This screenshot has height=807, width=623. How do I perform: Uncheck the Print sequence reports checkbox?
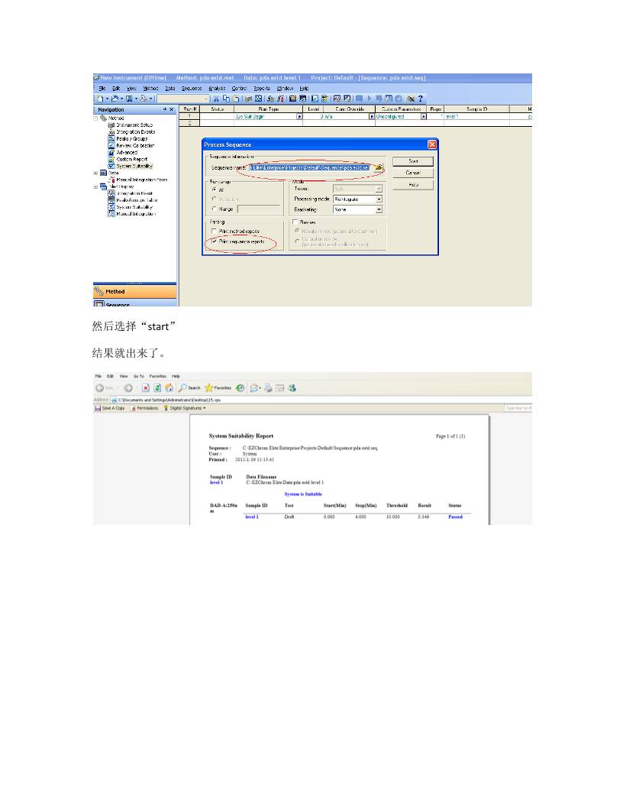click(x=214, y=241)
